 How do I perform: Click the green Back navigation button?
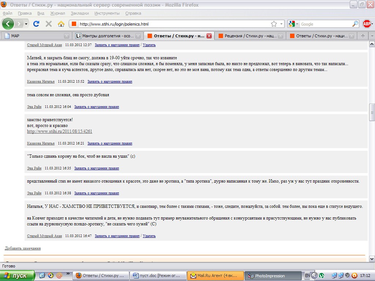click(x=8, y=24)
